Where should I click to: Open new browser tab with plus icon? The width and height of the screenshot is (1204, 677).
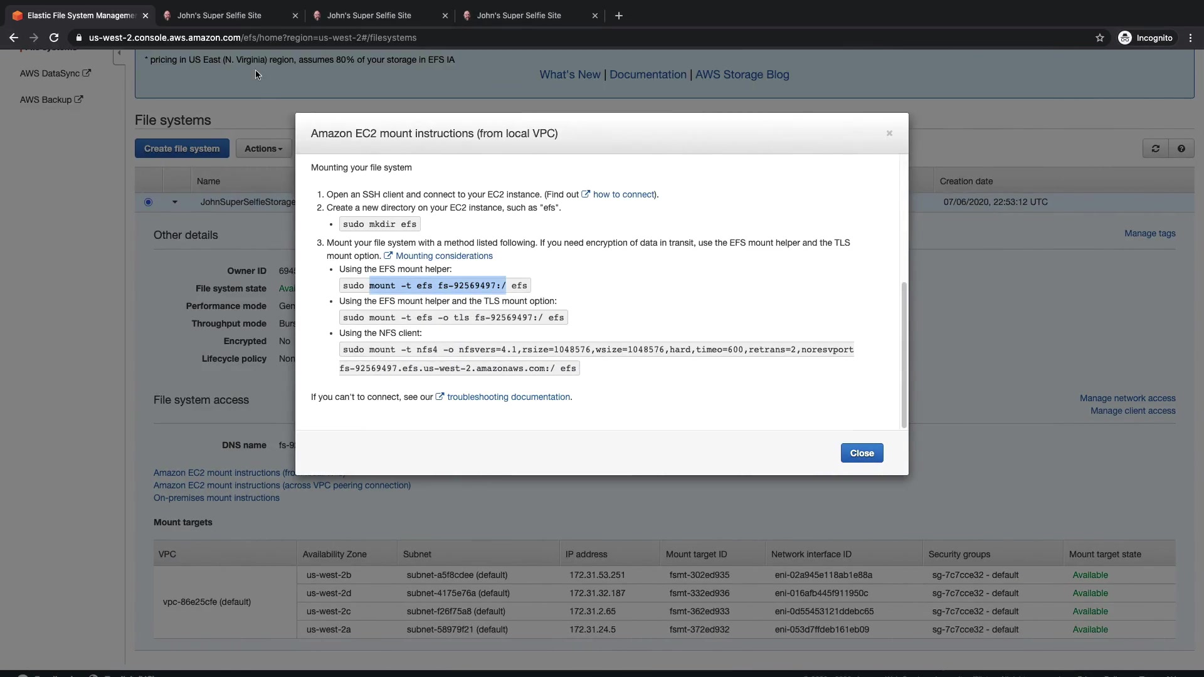[618, 16]
